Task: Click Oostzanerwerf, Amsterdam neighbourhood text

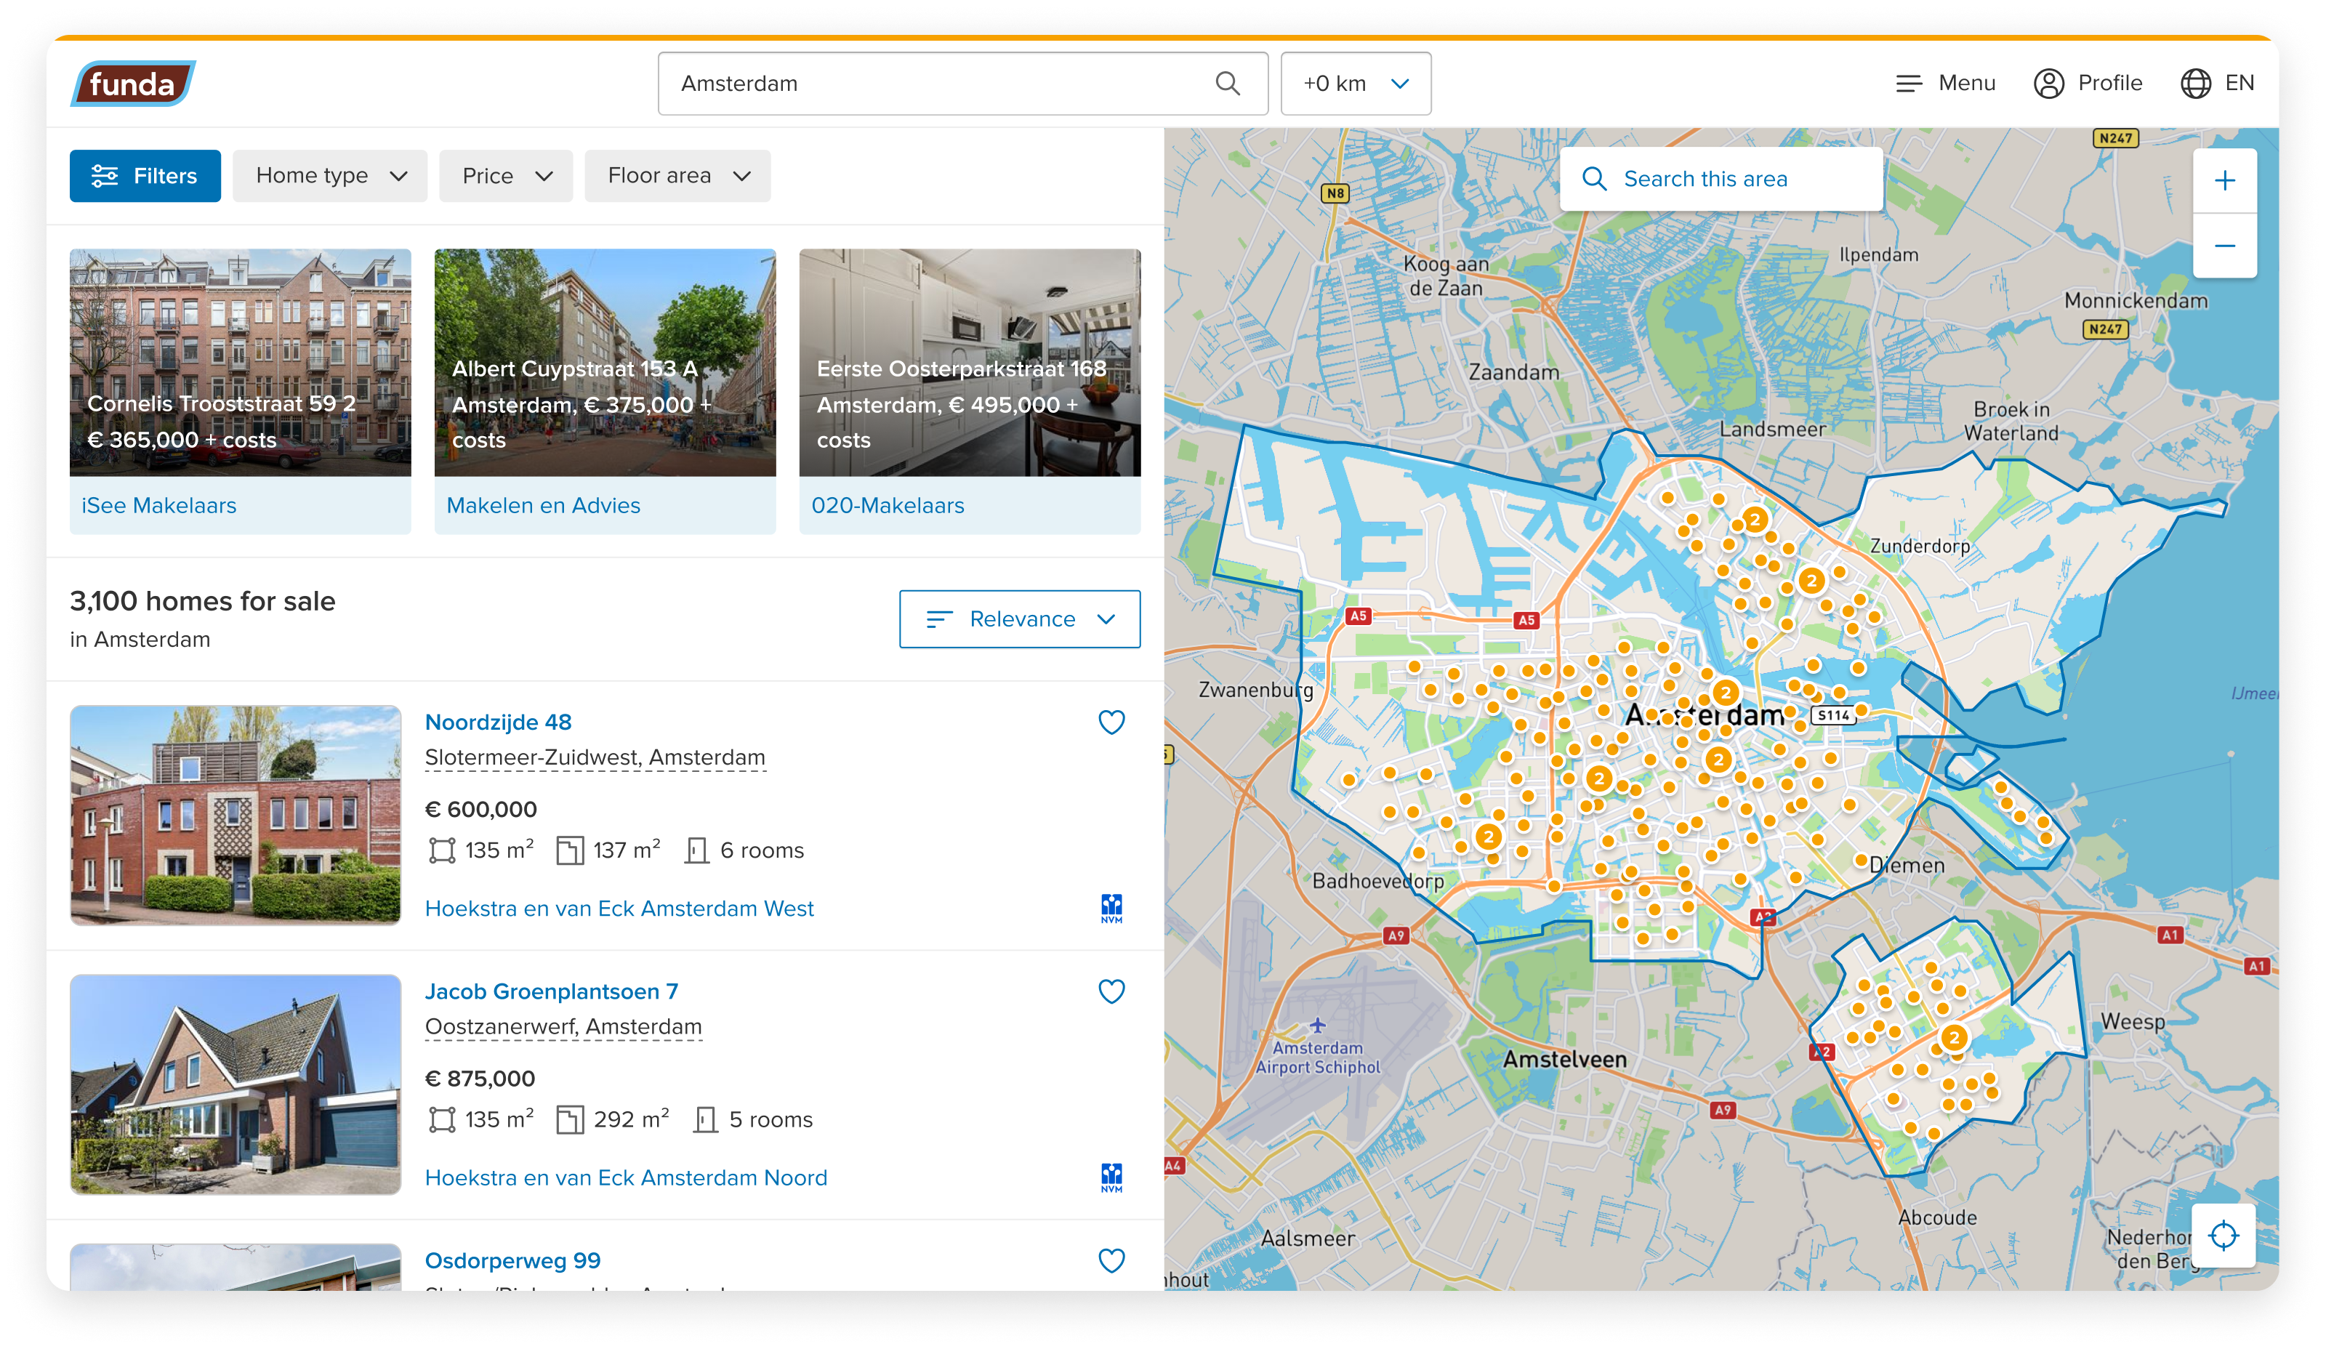Action: [563, 1027]
